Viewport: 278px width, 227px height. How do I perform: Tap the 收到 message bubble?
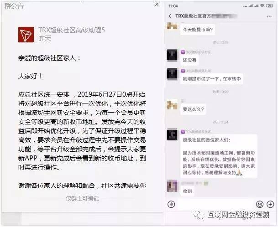(188, 191)
